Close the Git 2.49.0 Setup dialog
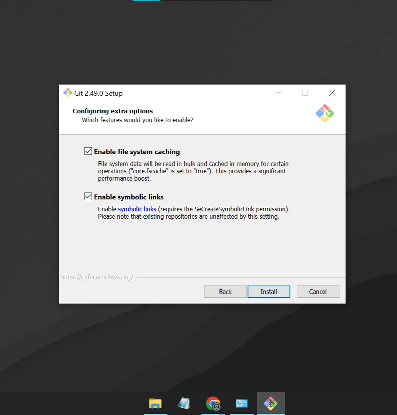397x415 pixels. (x=332, y=93)
